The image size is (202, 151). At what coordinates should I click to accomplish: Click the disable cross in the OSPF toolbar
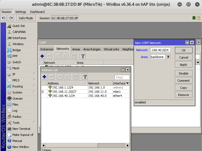65,56
